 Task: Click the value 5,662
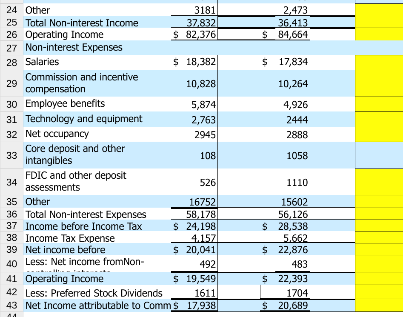pyautogui.click(x=295, y=238)
